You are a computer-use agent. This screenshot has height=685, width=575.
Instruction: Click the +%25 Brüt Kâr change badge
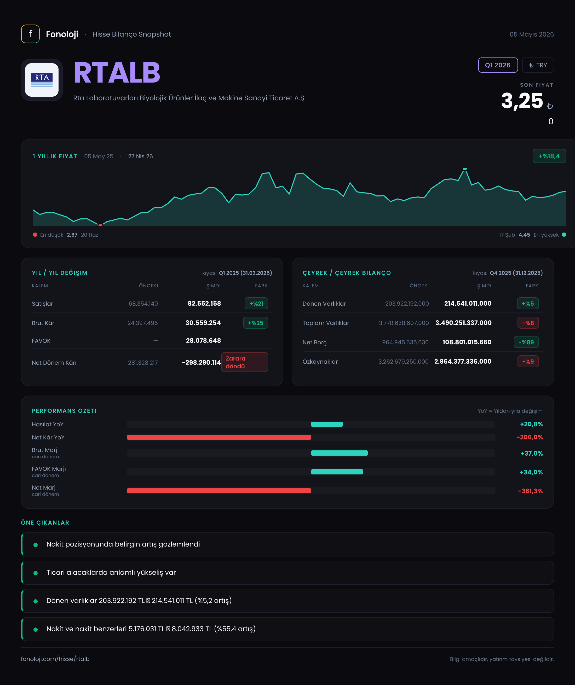click(x=256, y=323)
